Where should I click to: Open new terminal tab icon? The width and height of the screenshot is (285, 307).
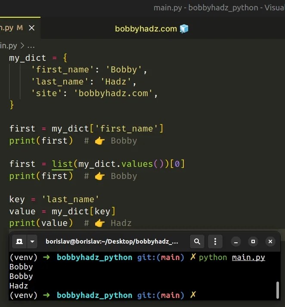pyautogui.click(x=19, y=241)
